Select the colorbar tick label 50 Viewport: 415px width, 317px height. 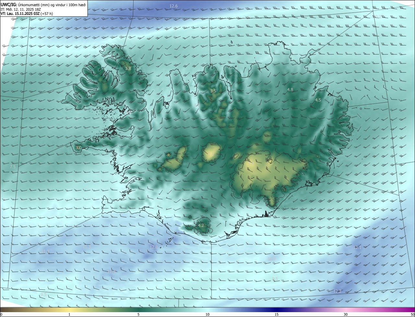(x=412, y=314)
